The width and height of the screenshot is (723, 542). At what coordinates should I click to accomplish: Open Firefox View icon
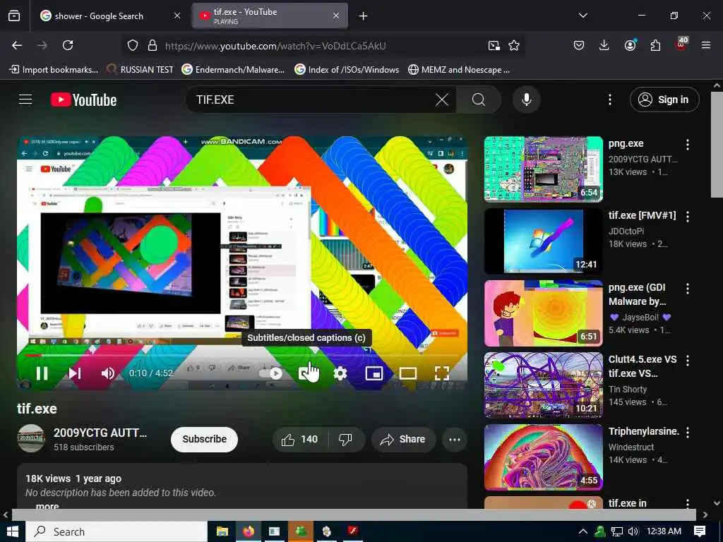[14, 16]
